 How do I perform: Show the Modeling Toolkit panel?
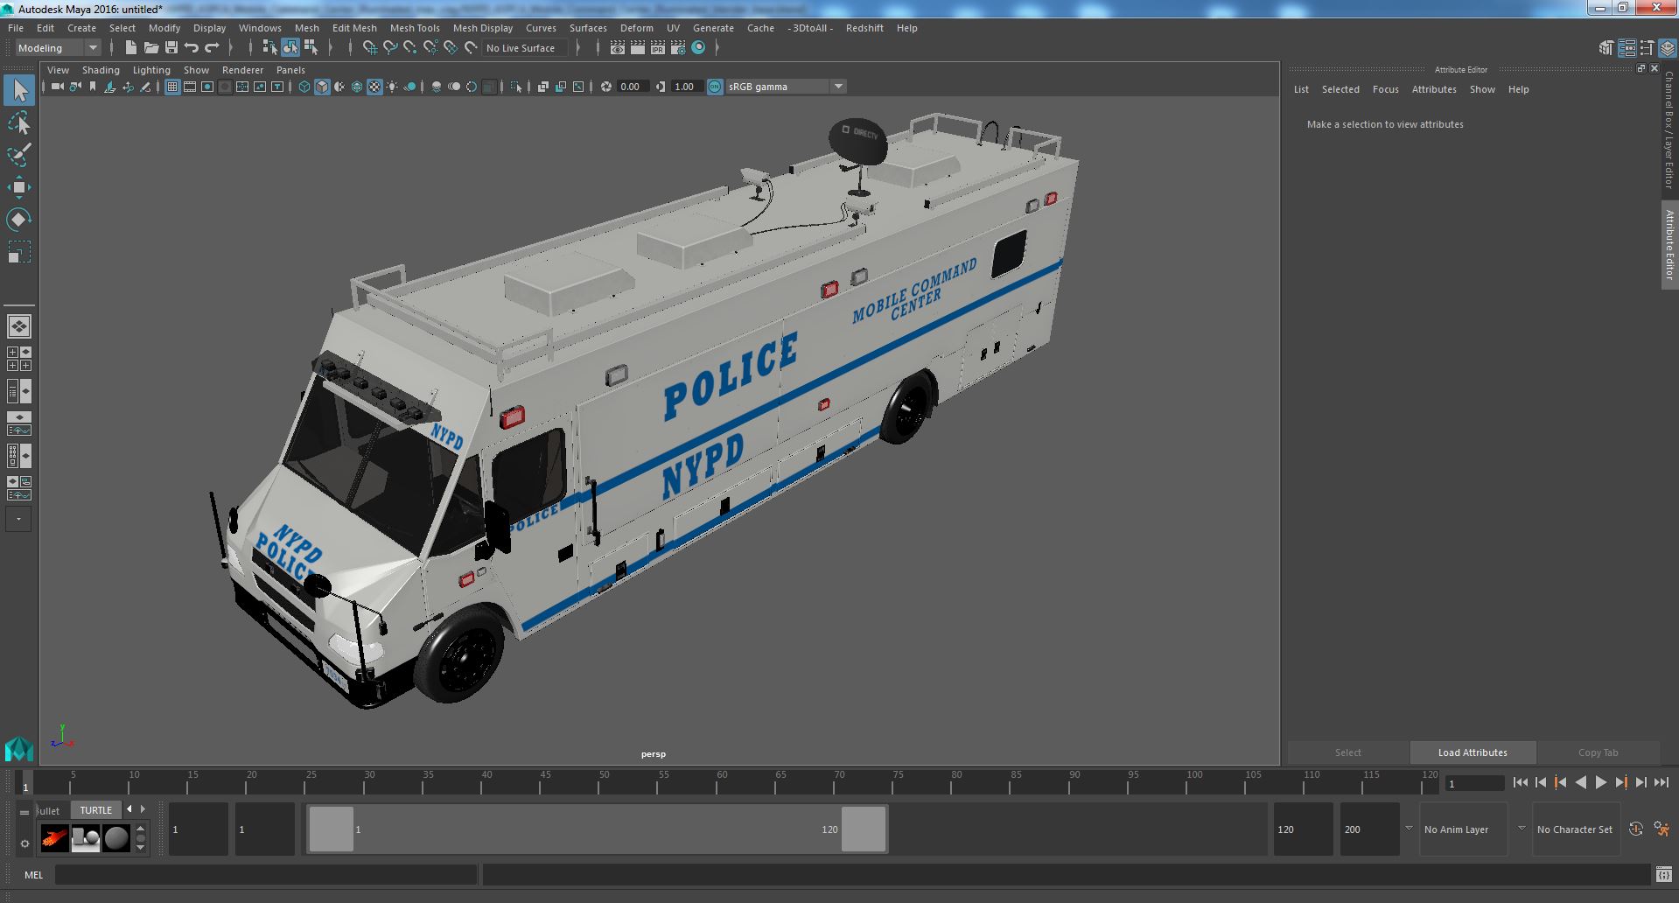(1606, 48)
